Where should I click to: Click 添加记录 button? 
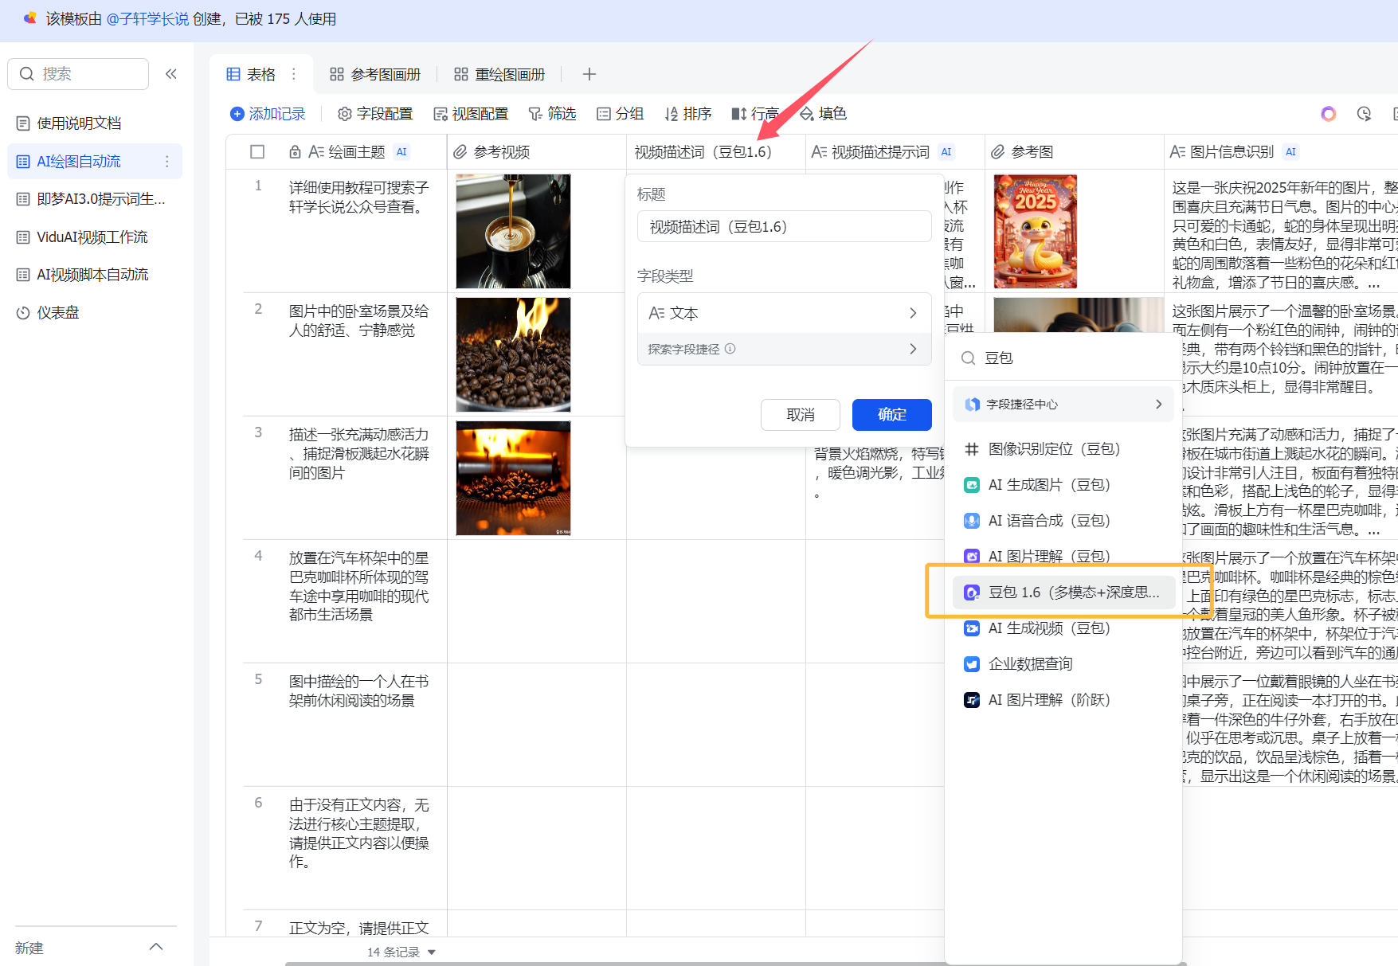click(x=268, y=114)
